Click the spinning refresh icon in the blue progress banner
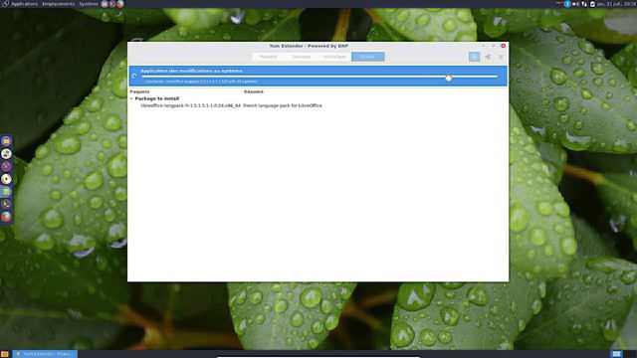 [134, 76]
